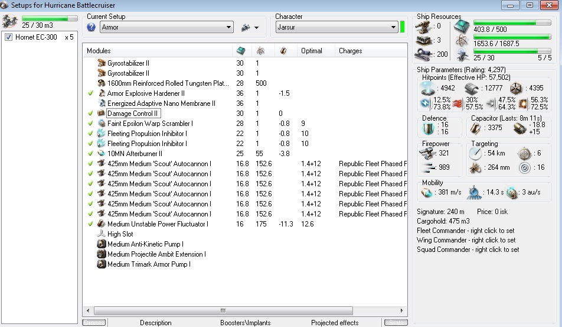This screenshot has width=562, height=327.
Task: Click the CPU resource icon near 403.8 / 500
Action: coord(462,26)
